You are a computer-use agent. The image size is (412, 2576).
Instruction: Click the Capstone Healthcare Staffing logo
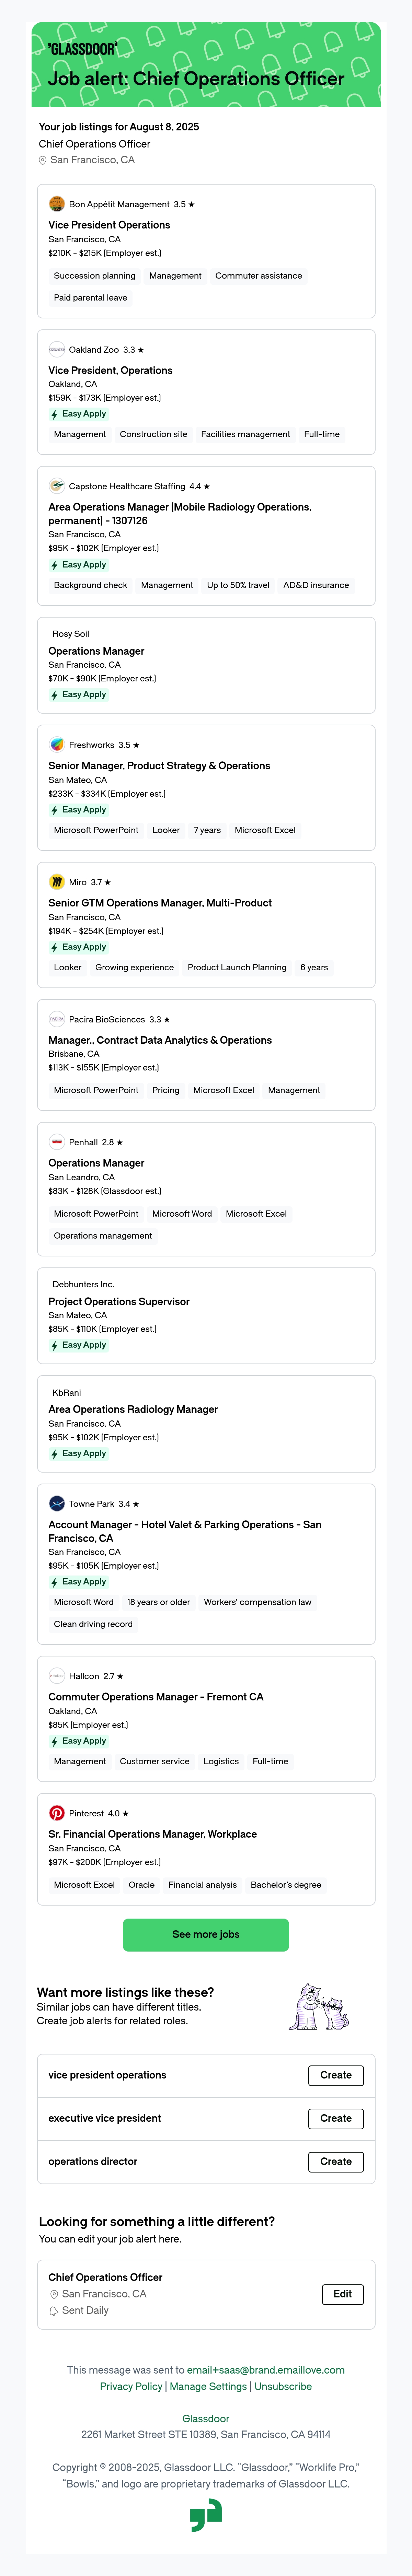pos(57,486)
